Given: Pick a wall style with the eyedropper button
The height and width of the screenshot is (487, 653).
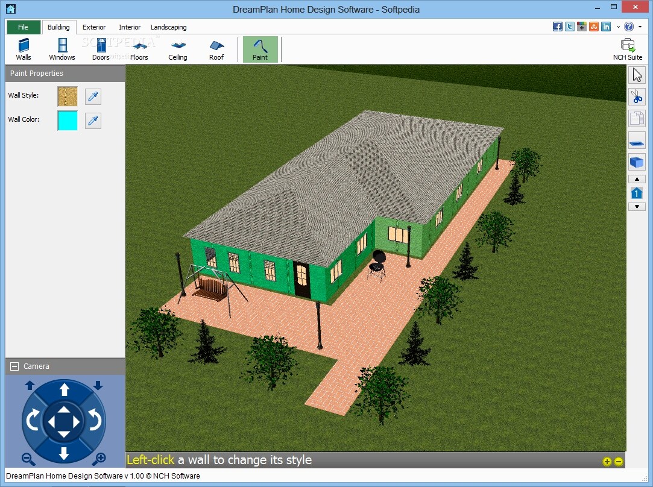Looking at the screenshot, I should point(93,96).
